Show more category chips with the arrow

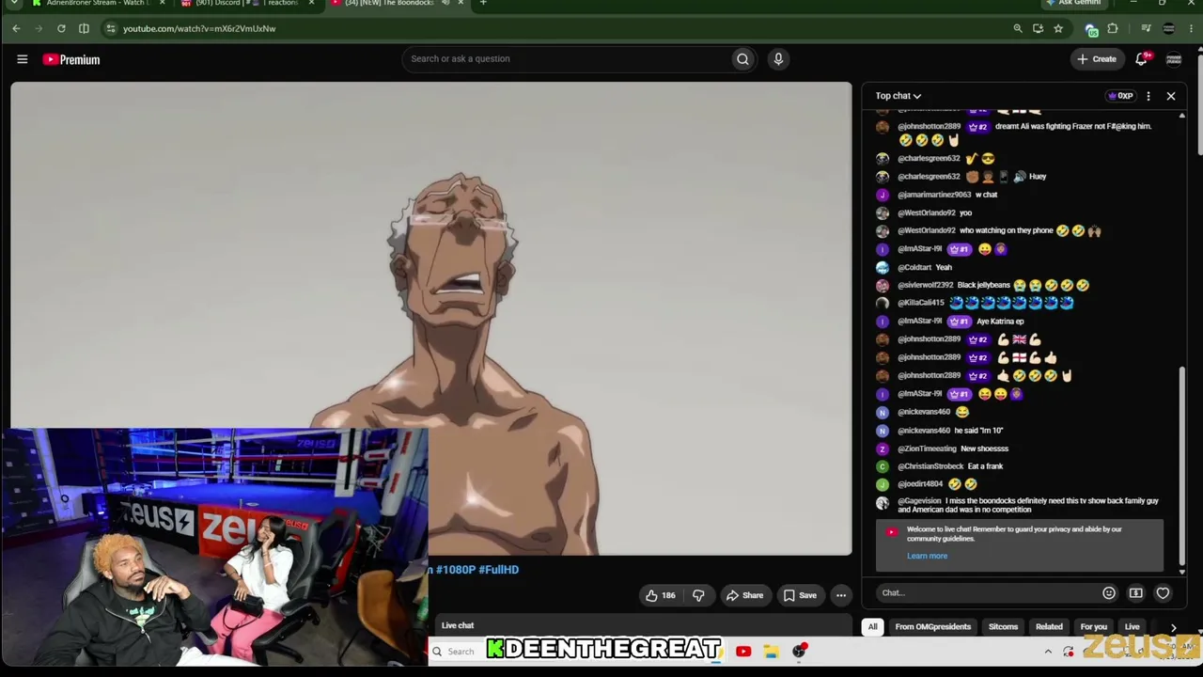1173,627
